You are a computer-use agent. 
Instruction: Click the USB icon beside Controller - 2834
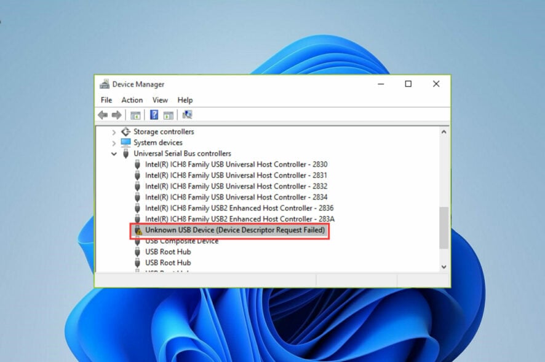[x=137, y=197]
